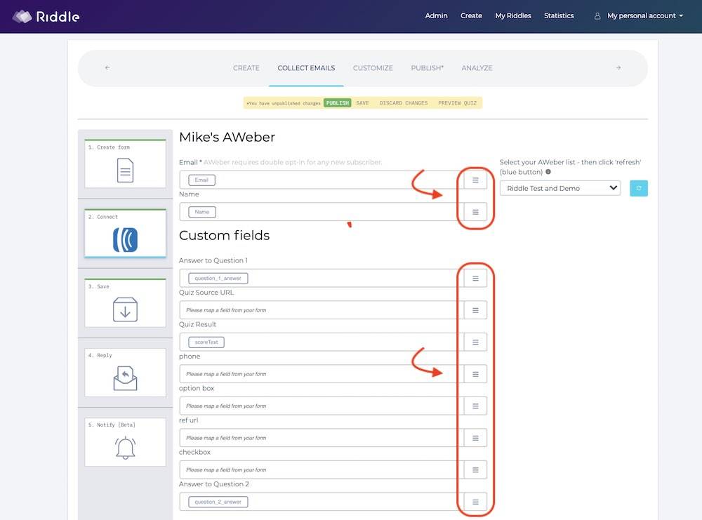Click the Answer to Question 1 mapping box
This screenshot has height=520, width=702.
(x=321, y=278)
